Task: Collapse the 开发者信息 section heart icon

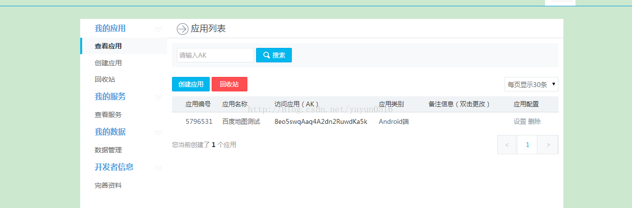Action: pyautogui.click(x=158, y=168)
